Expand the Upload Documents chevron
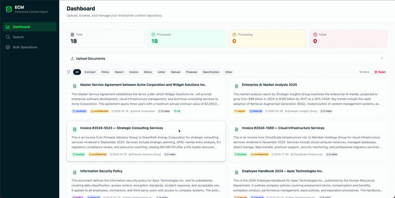The image size is (395, 198). click(x=382, y=59)
